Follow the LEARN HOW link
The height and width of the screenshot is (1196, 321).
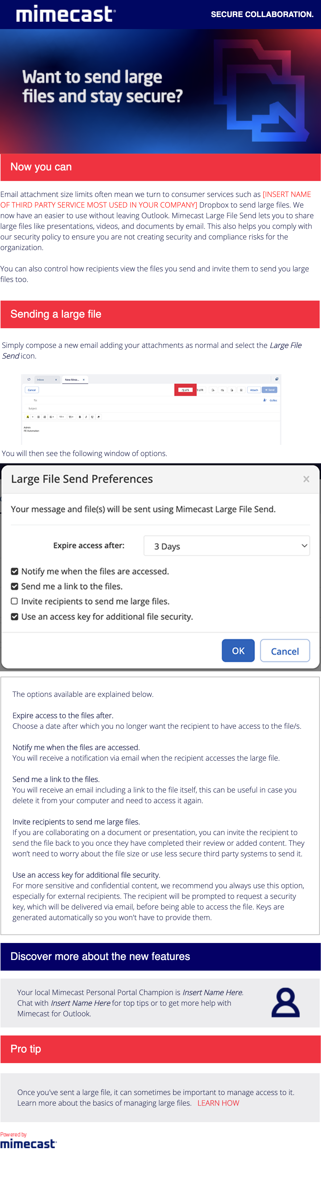218,1103
